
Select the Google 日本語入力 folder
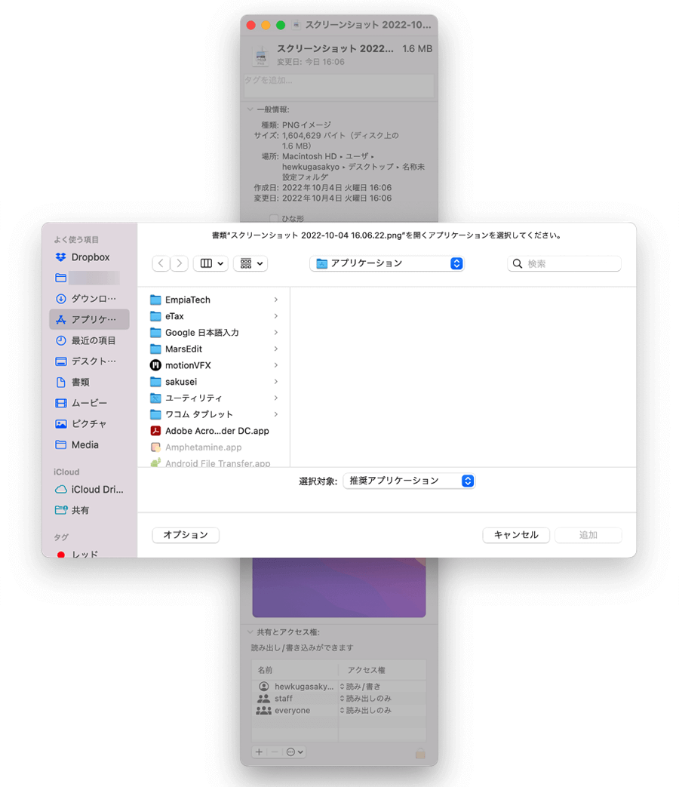pos(215,333)
